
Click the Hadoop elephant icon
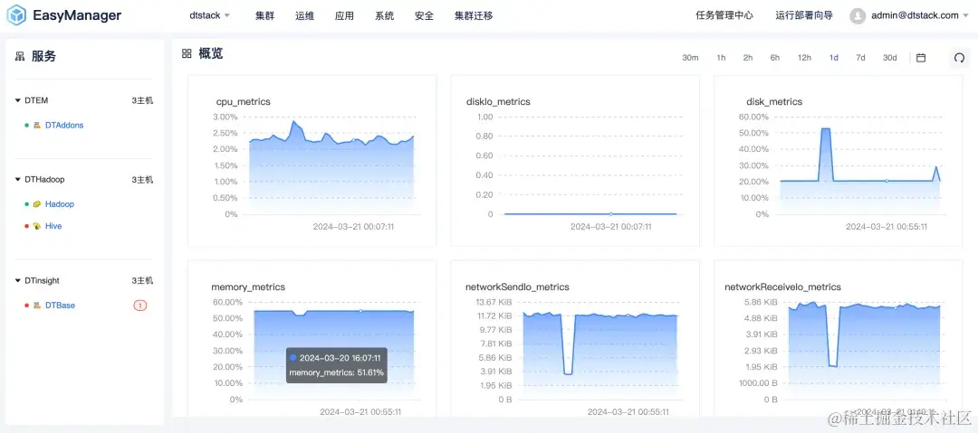pos(37,204)
